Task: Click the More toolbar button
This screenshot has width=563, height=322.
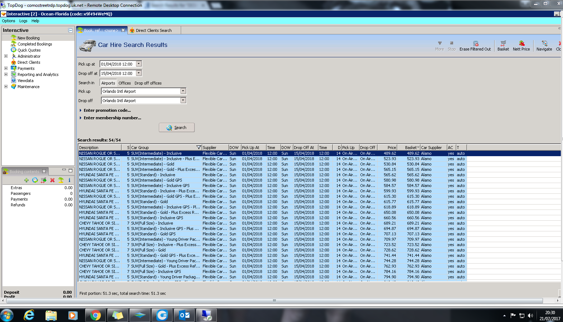Action: (x=440, y=46)
